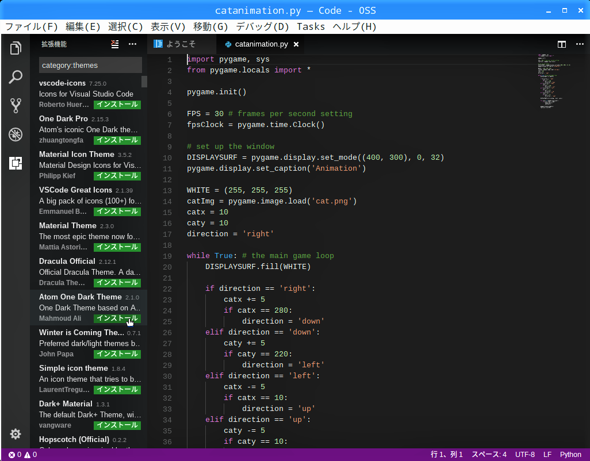Install the Atom One Dark Theme extension

pos(117,318)
